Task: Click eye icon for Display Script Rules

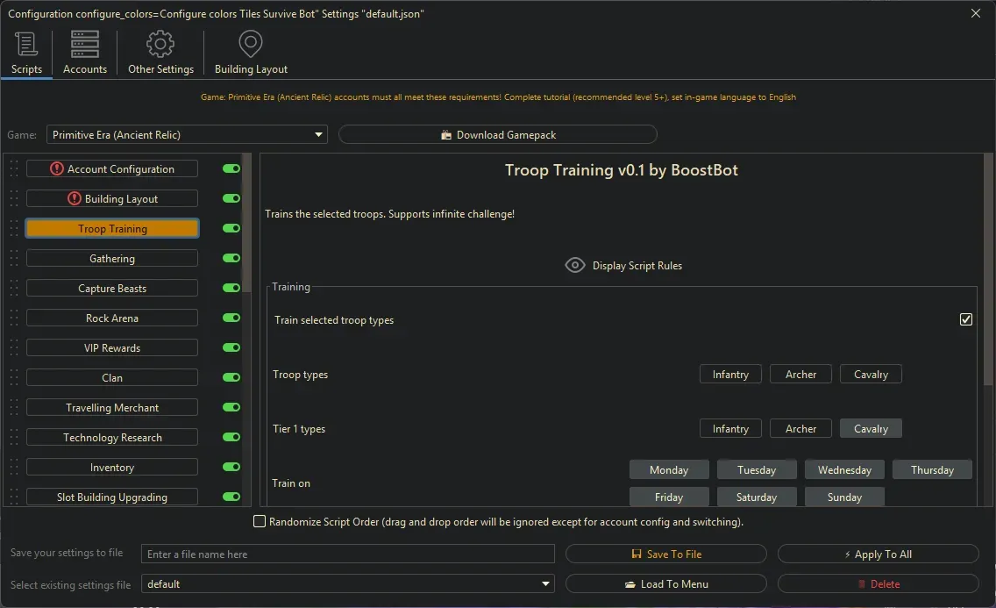Action: 575,265
